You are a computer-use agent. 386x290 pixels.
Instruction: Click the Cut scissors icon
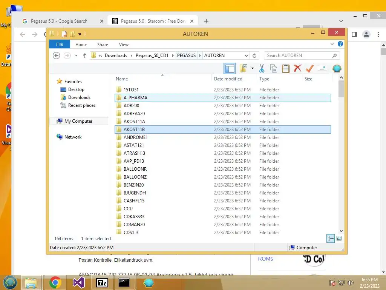(262, 68)
